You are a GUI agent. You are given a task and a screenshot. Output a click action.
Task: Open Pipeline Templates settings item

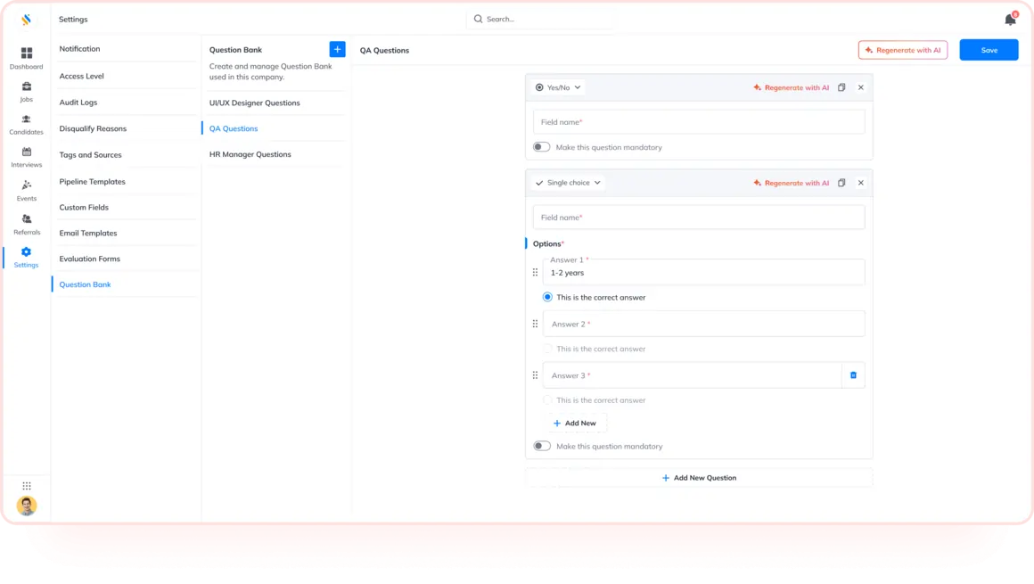(x=93, y=182)
